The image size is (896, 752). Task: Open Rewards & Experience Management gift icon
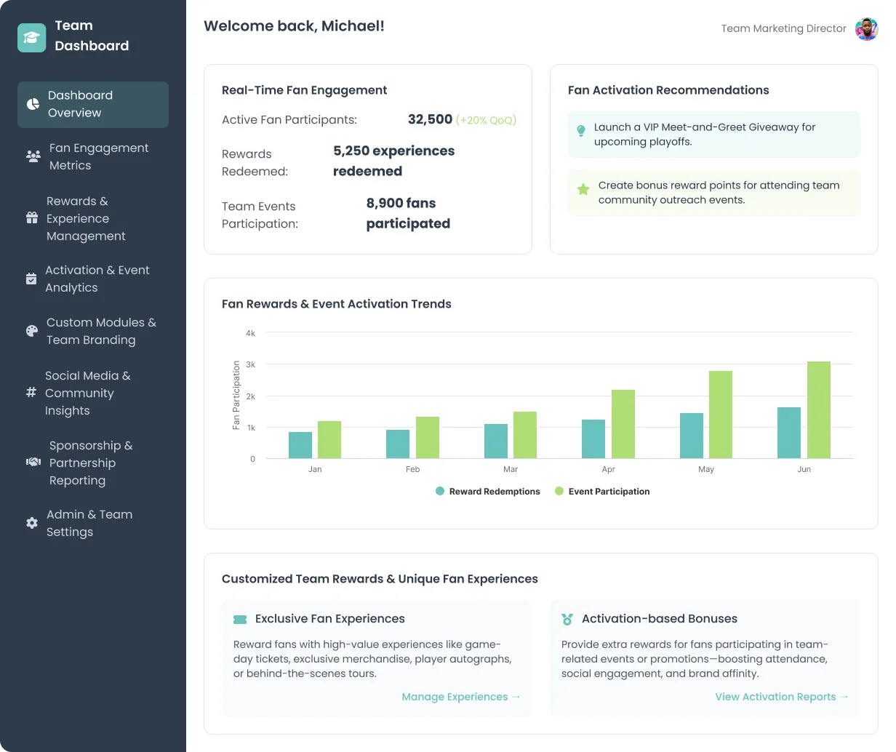tap(31, 218)
